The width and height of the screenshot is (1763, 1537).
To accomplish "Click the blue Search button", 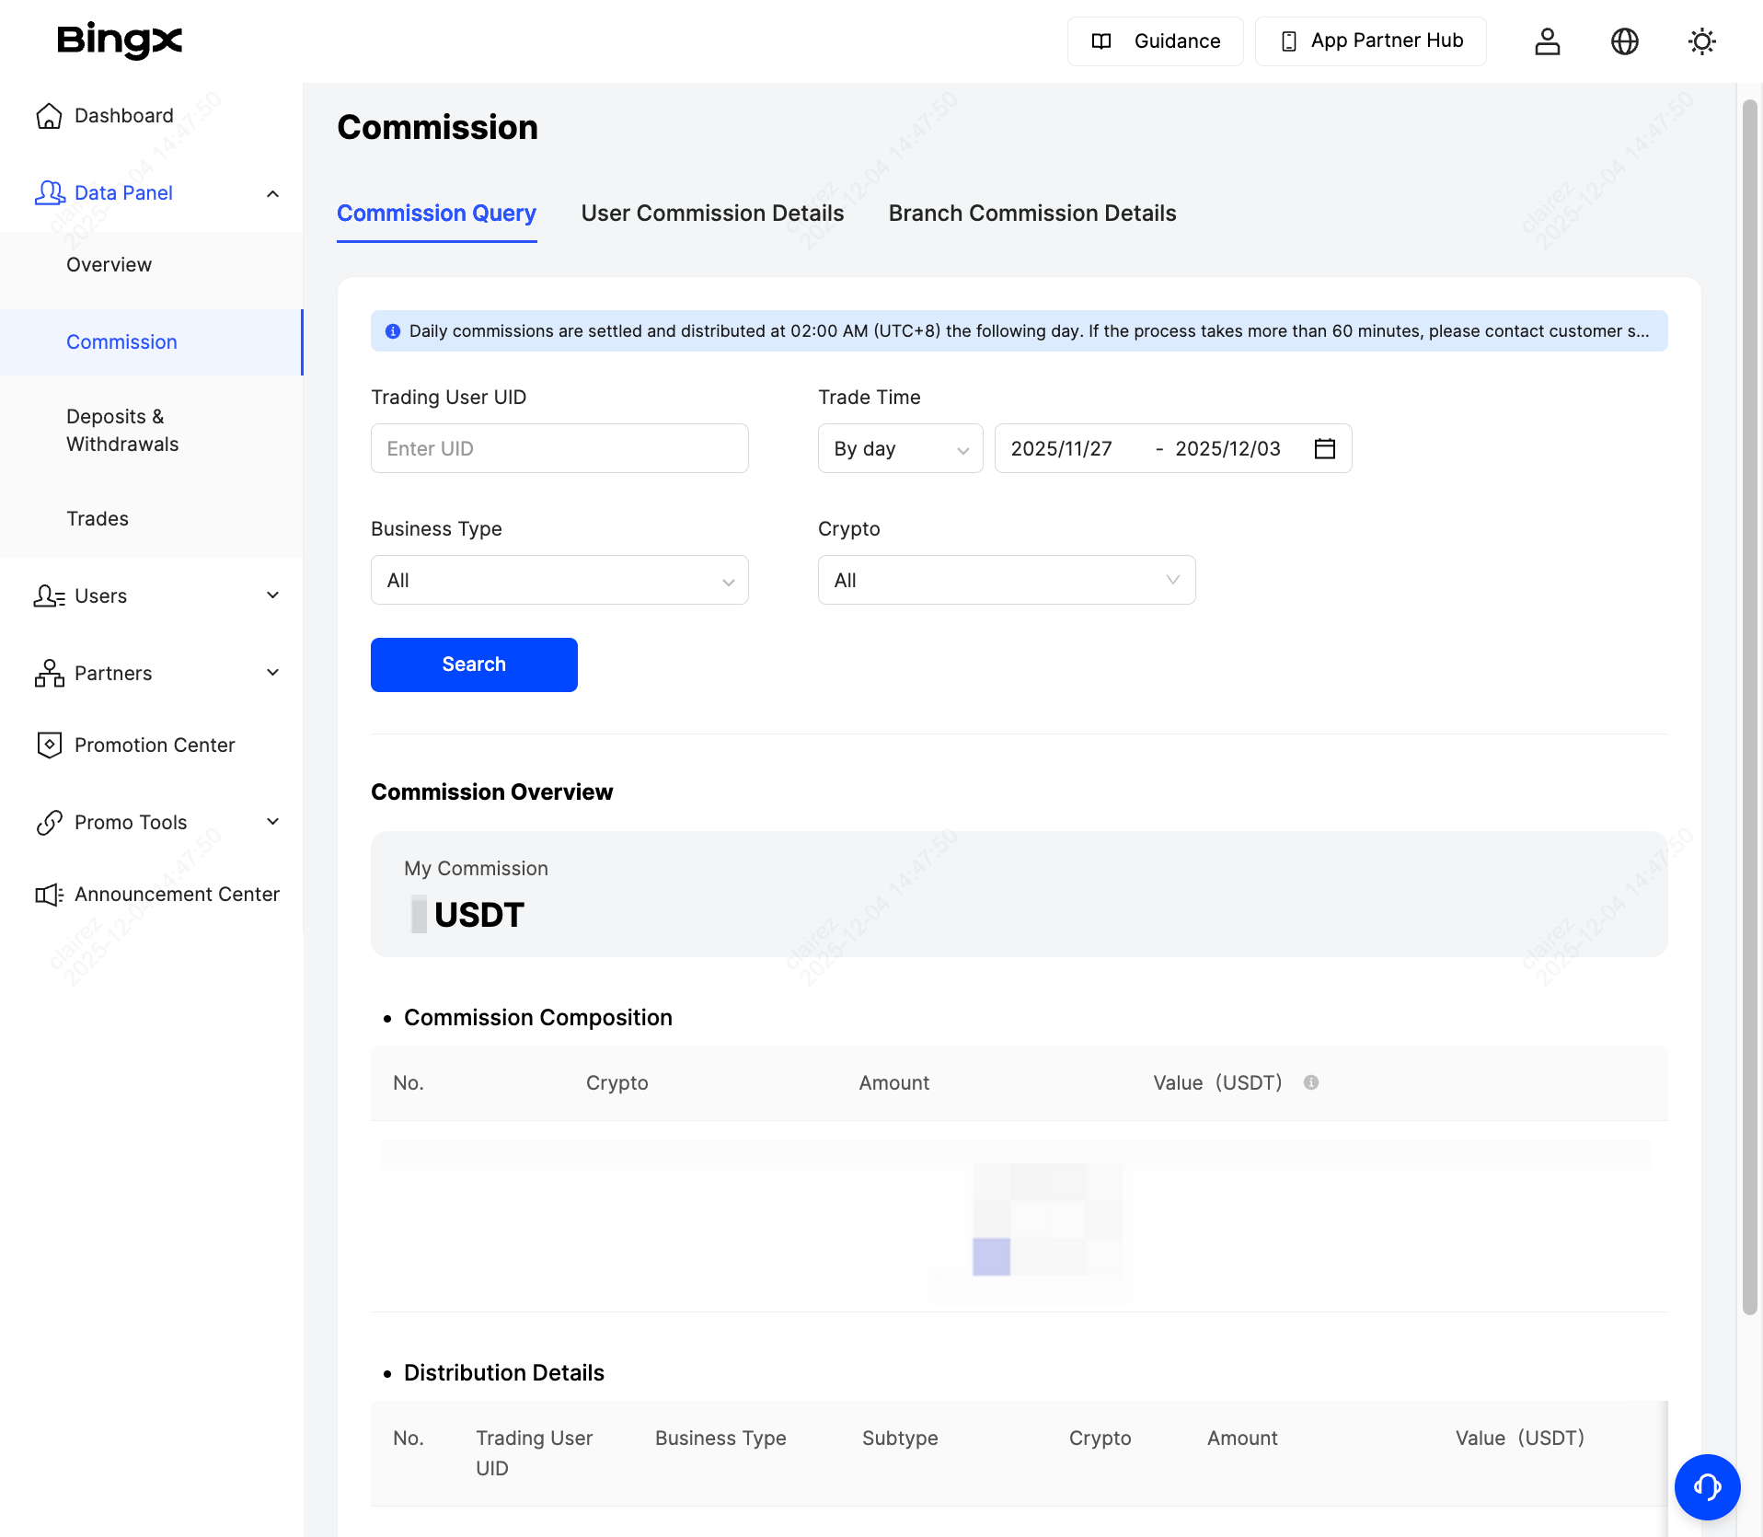I will coord(473,664).
